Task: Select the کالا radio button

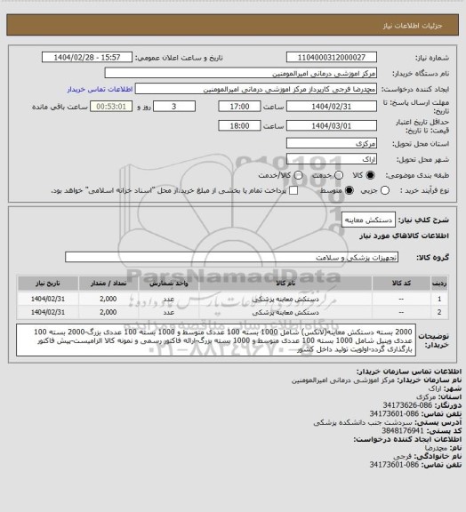Action: tap(370, 175)
